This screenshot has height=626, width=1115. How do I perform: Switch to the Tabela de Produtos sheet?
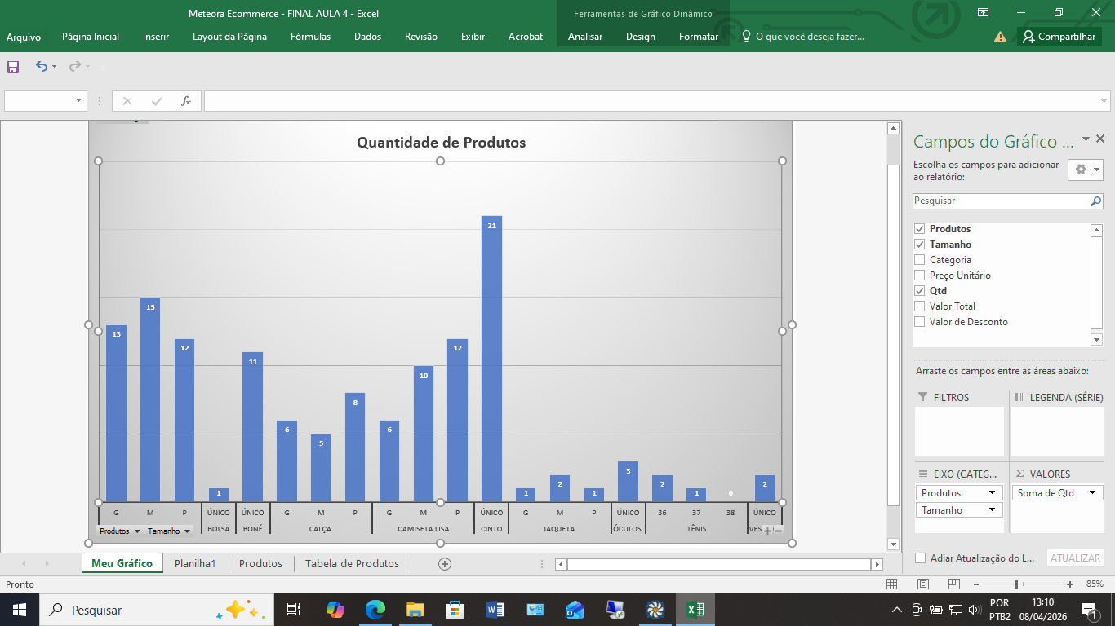coord(352,564)
